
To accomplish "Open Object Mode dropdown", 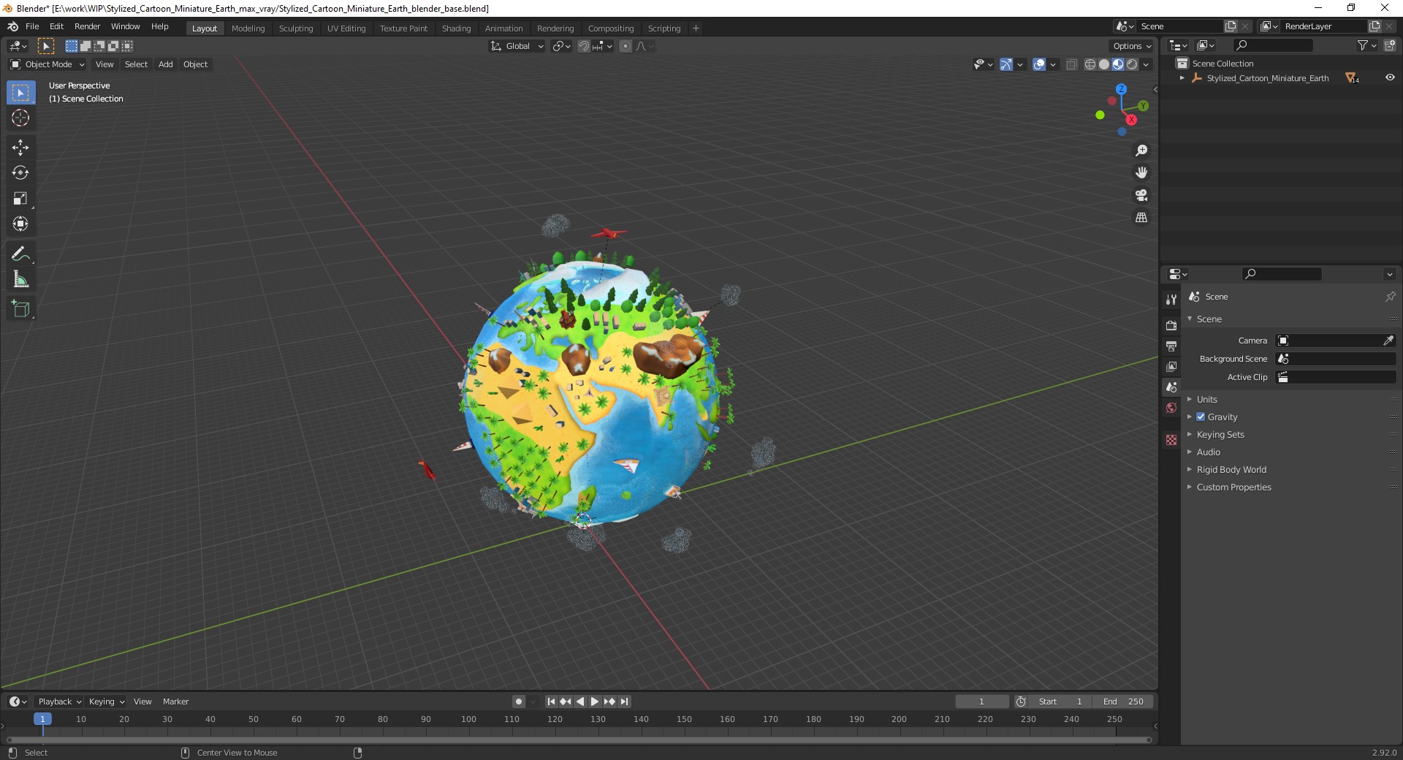I will click(x=47, y=64).
